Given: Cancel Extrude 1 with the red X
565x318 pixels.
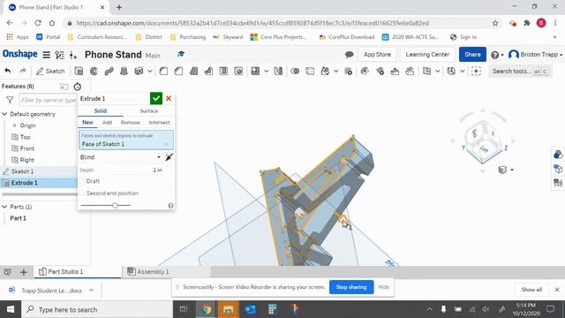Looking at the screenshot, I should tap(169, 98).
